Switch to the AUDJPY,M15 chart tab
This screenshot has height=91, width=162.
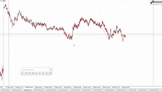click(x=87, y=90)
